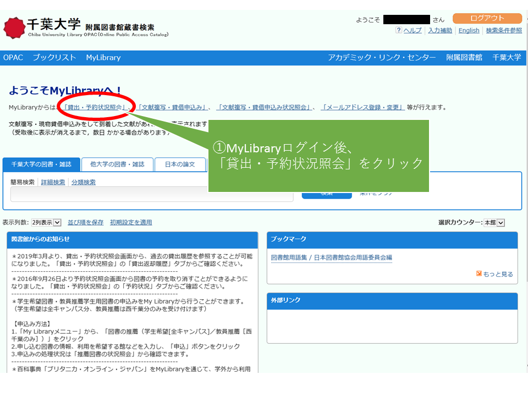Switch to 日本の論文 tab
The width and height of the screenshot is (528, 396).
pos(180,164)
